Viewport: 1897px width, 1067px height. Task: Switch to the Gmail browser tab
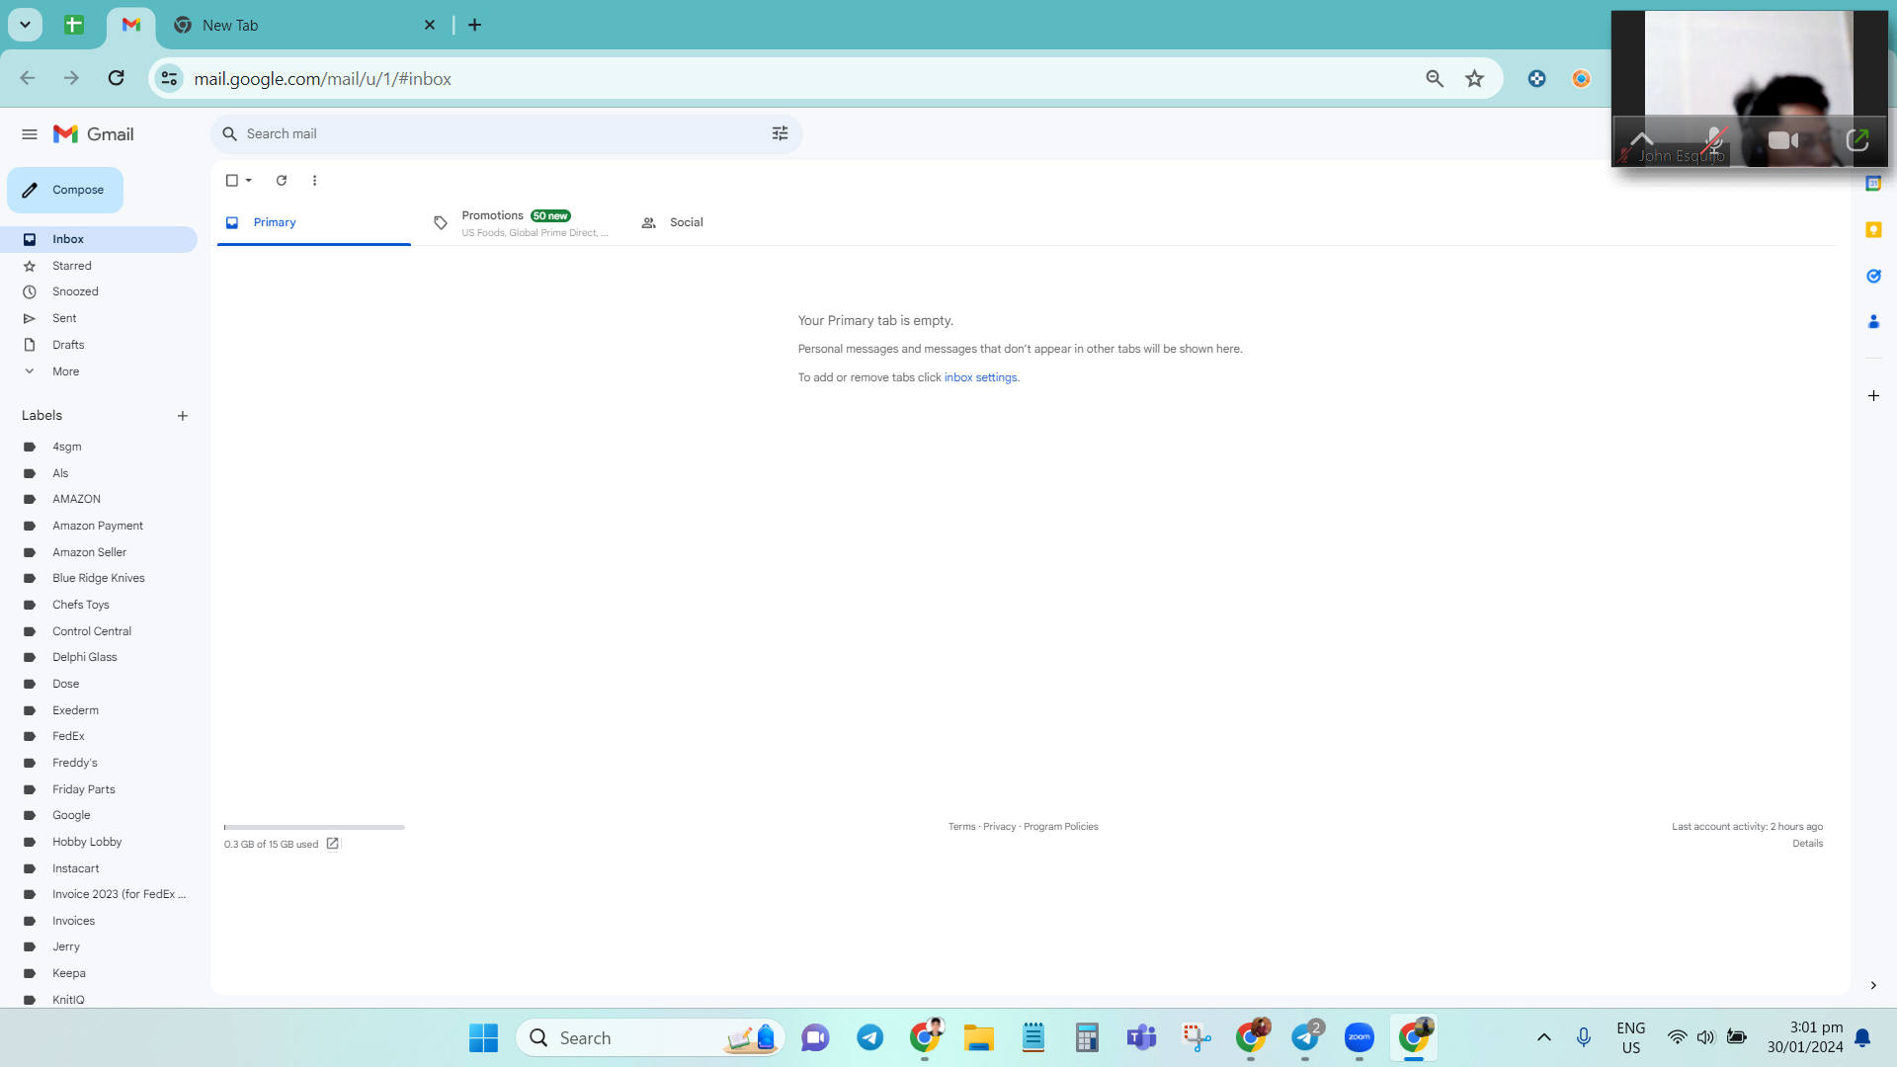(130, 25)
